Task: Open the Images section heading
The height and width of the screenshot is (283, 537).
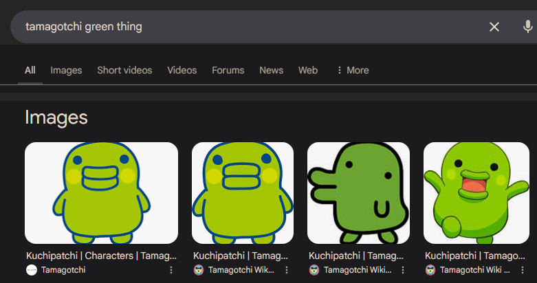Action: coord(56,117)
